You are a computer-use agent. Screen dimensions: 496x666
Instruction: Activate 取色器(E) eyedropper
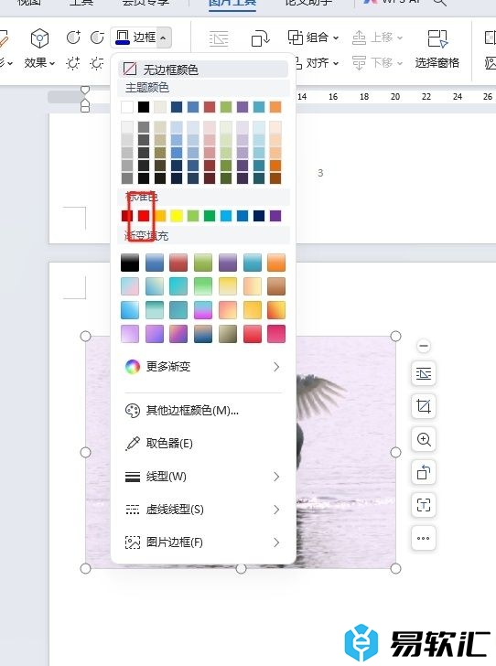pos(203,444)
